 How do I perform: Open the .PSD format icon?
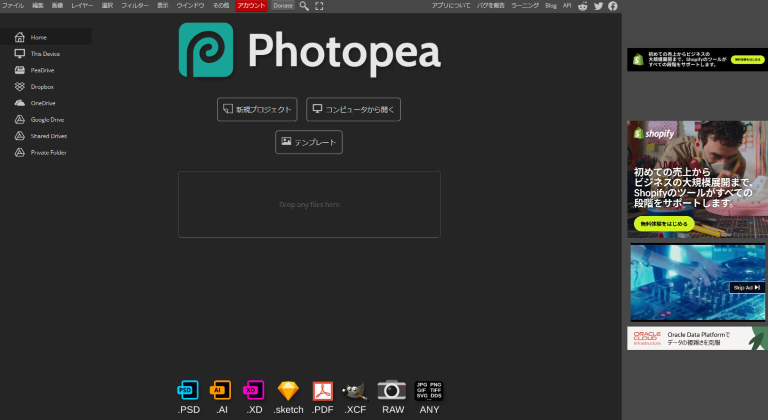(x=187, y=390)
